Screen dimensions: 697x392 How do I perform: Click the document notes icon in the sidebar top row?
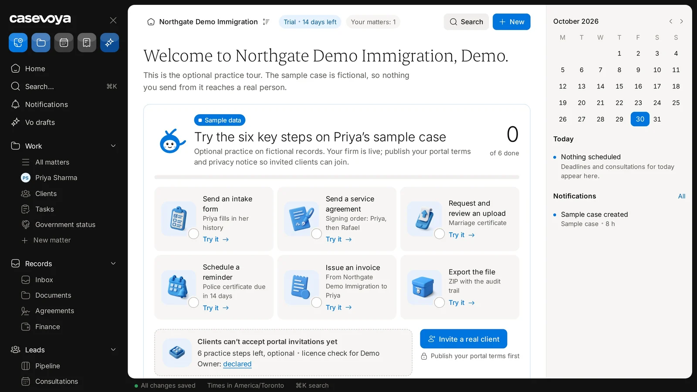[x=87, y=43]
